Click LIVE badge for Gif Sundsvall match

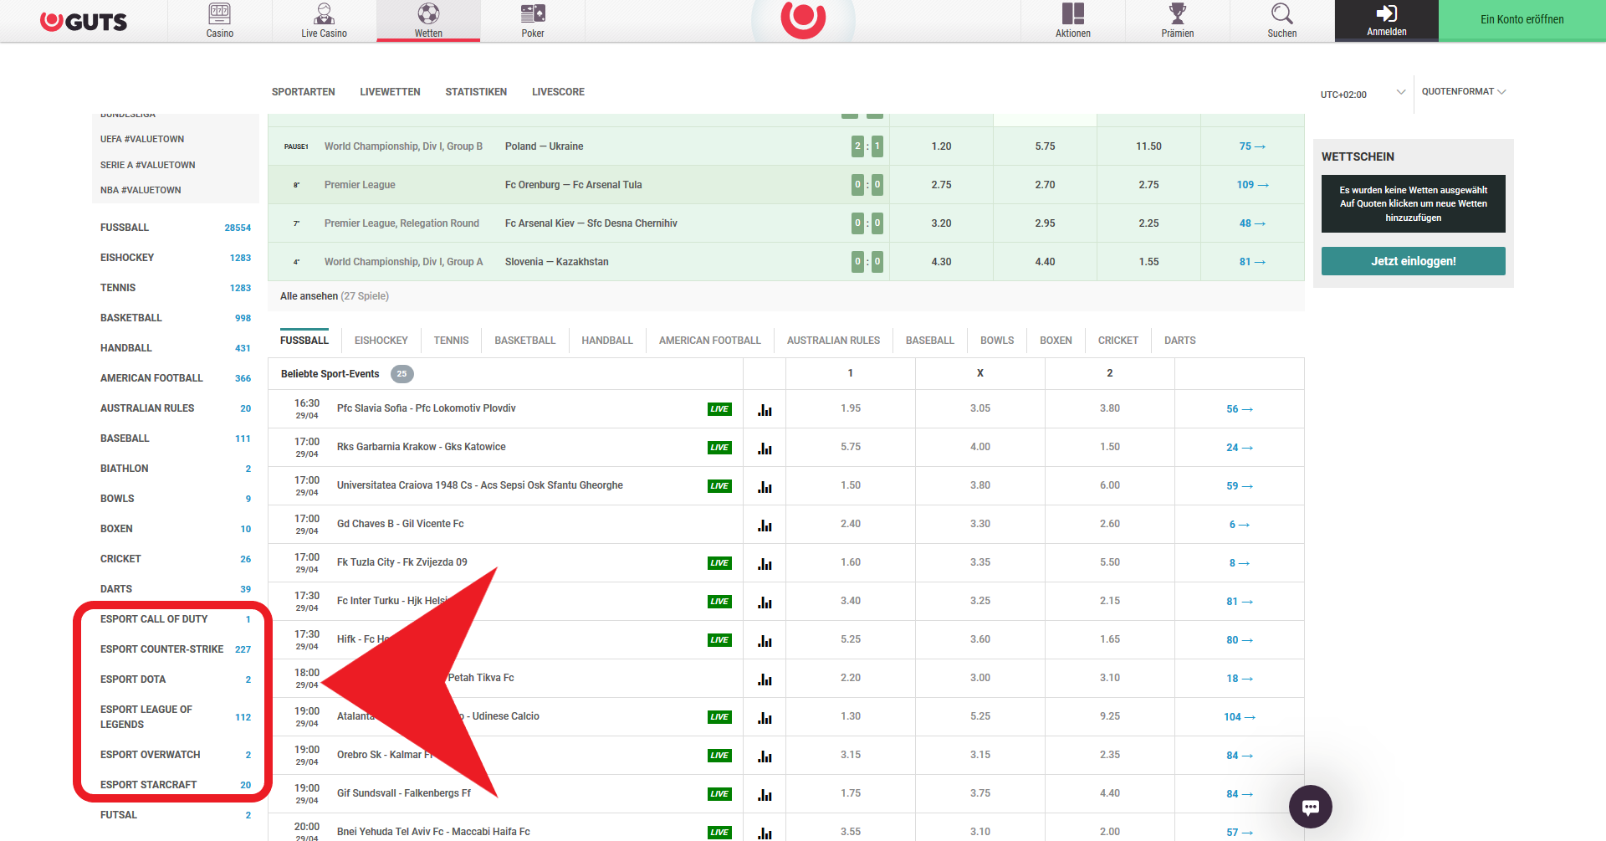pyautogui.click(x=719, y=794)
